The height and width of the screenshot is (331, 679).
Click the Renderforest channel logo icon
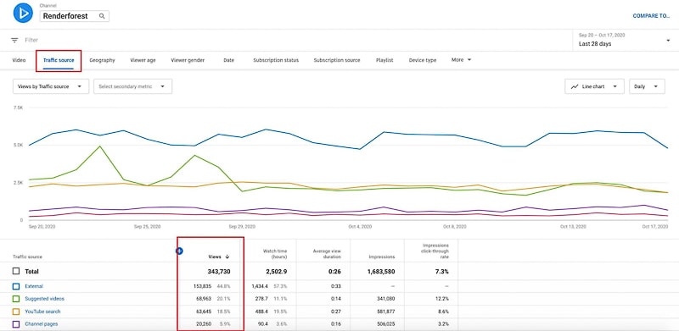tap(23, 13)
